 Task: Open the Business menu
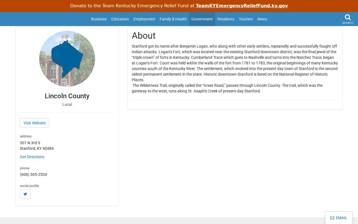[x=99, y=19]
